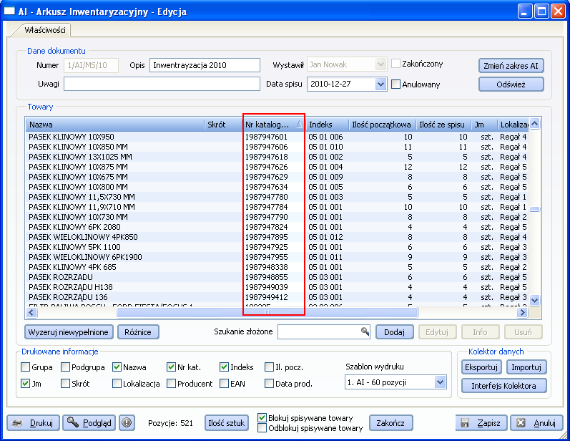Image resolution: width=570 pixels, height=441 pixels.
Task: Click the Jm column header
Action: coord(484,125)
